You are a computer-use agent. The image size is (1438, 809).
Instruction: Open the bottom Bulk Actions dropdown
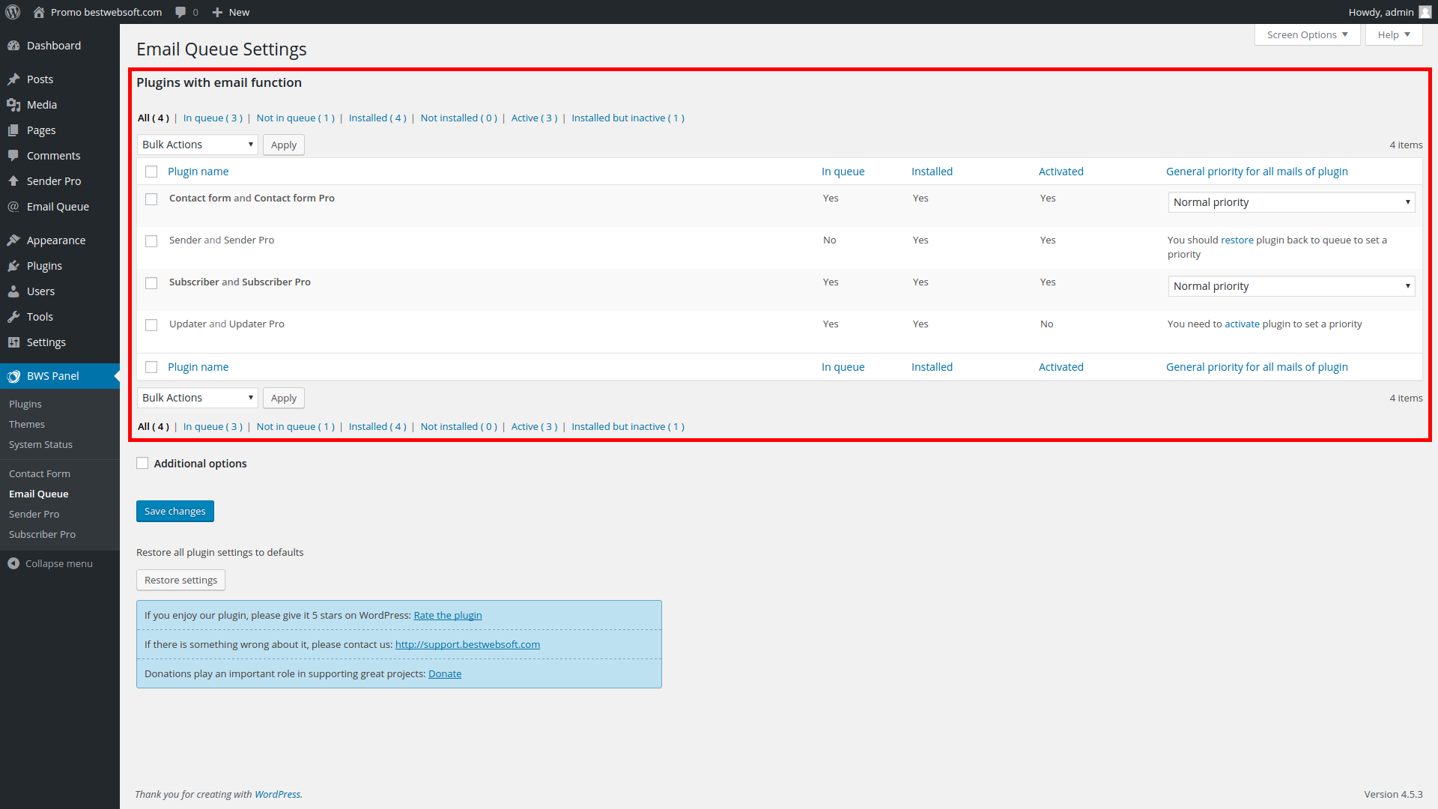point(198,398)
